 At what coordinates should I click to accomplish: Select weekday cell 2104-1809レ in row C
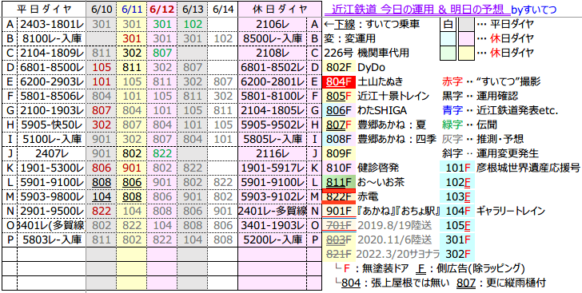click(51, 53)
